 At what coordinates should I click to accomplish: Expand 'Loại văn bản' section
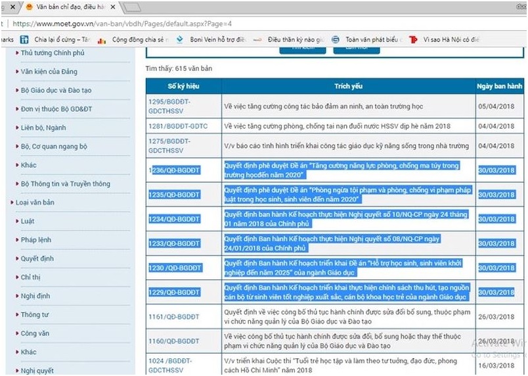coord(35,202)
